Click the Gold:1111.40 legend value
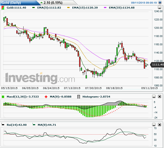This screenshot has height=148, width=164. (16, 8)
